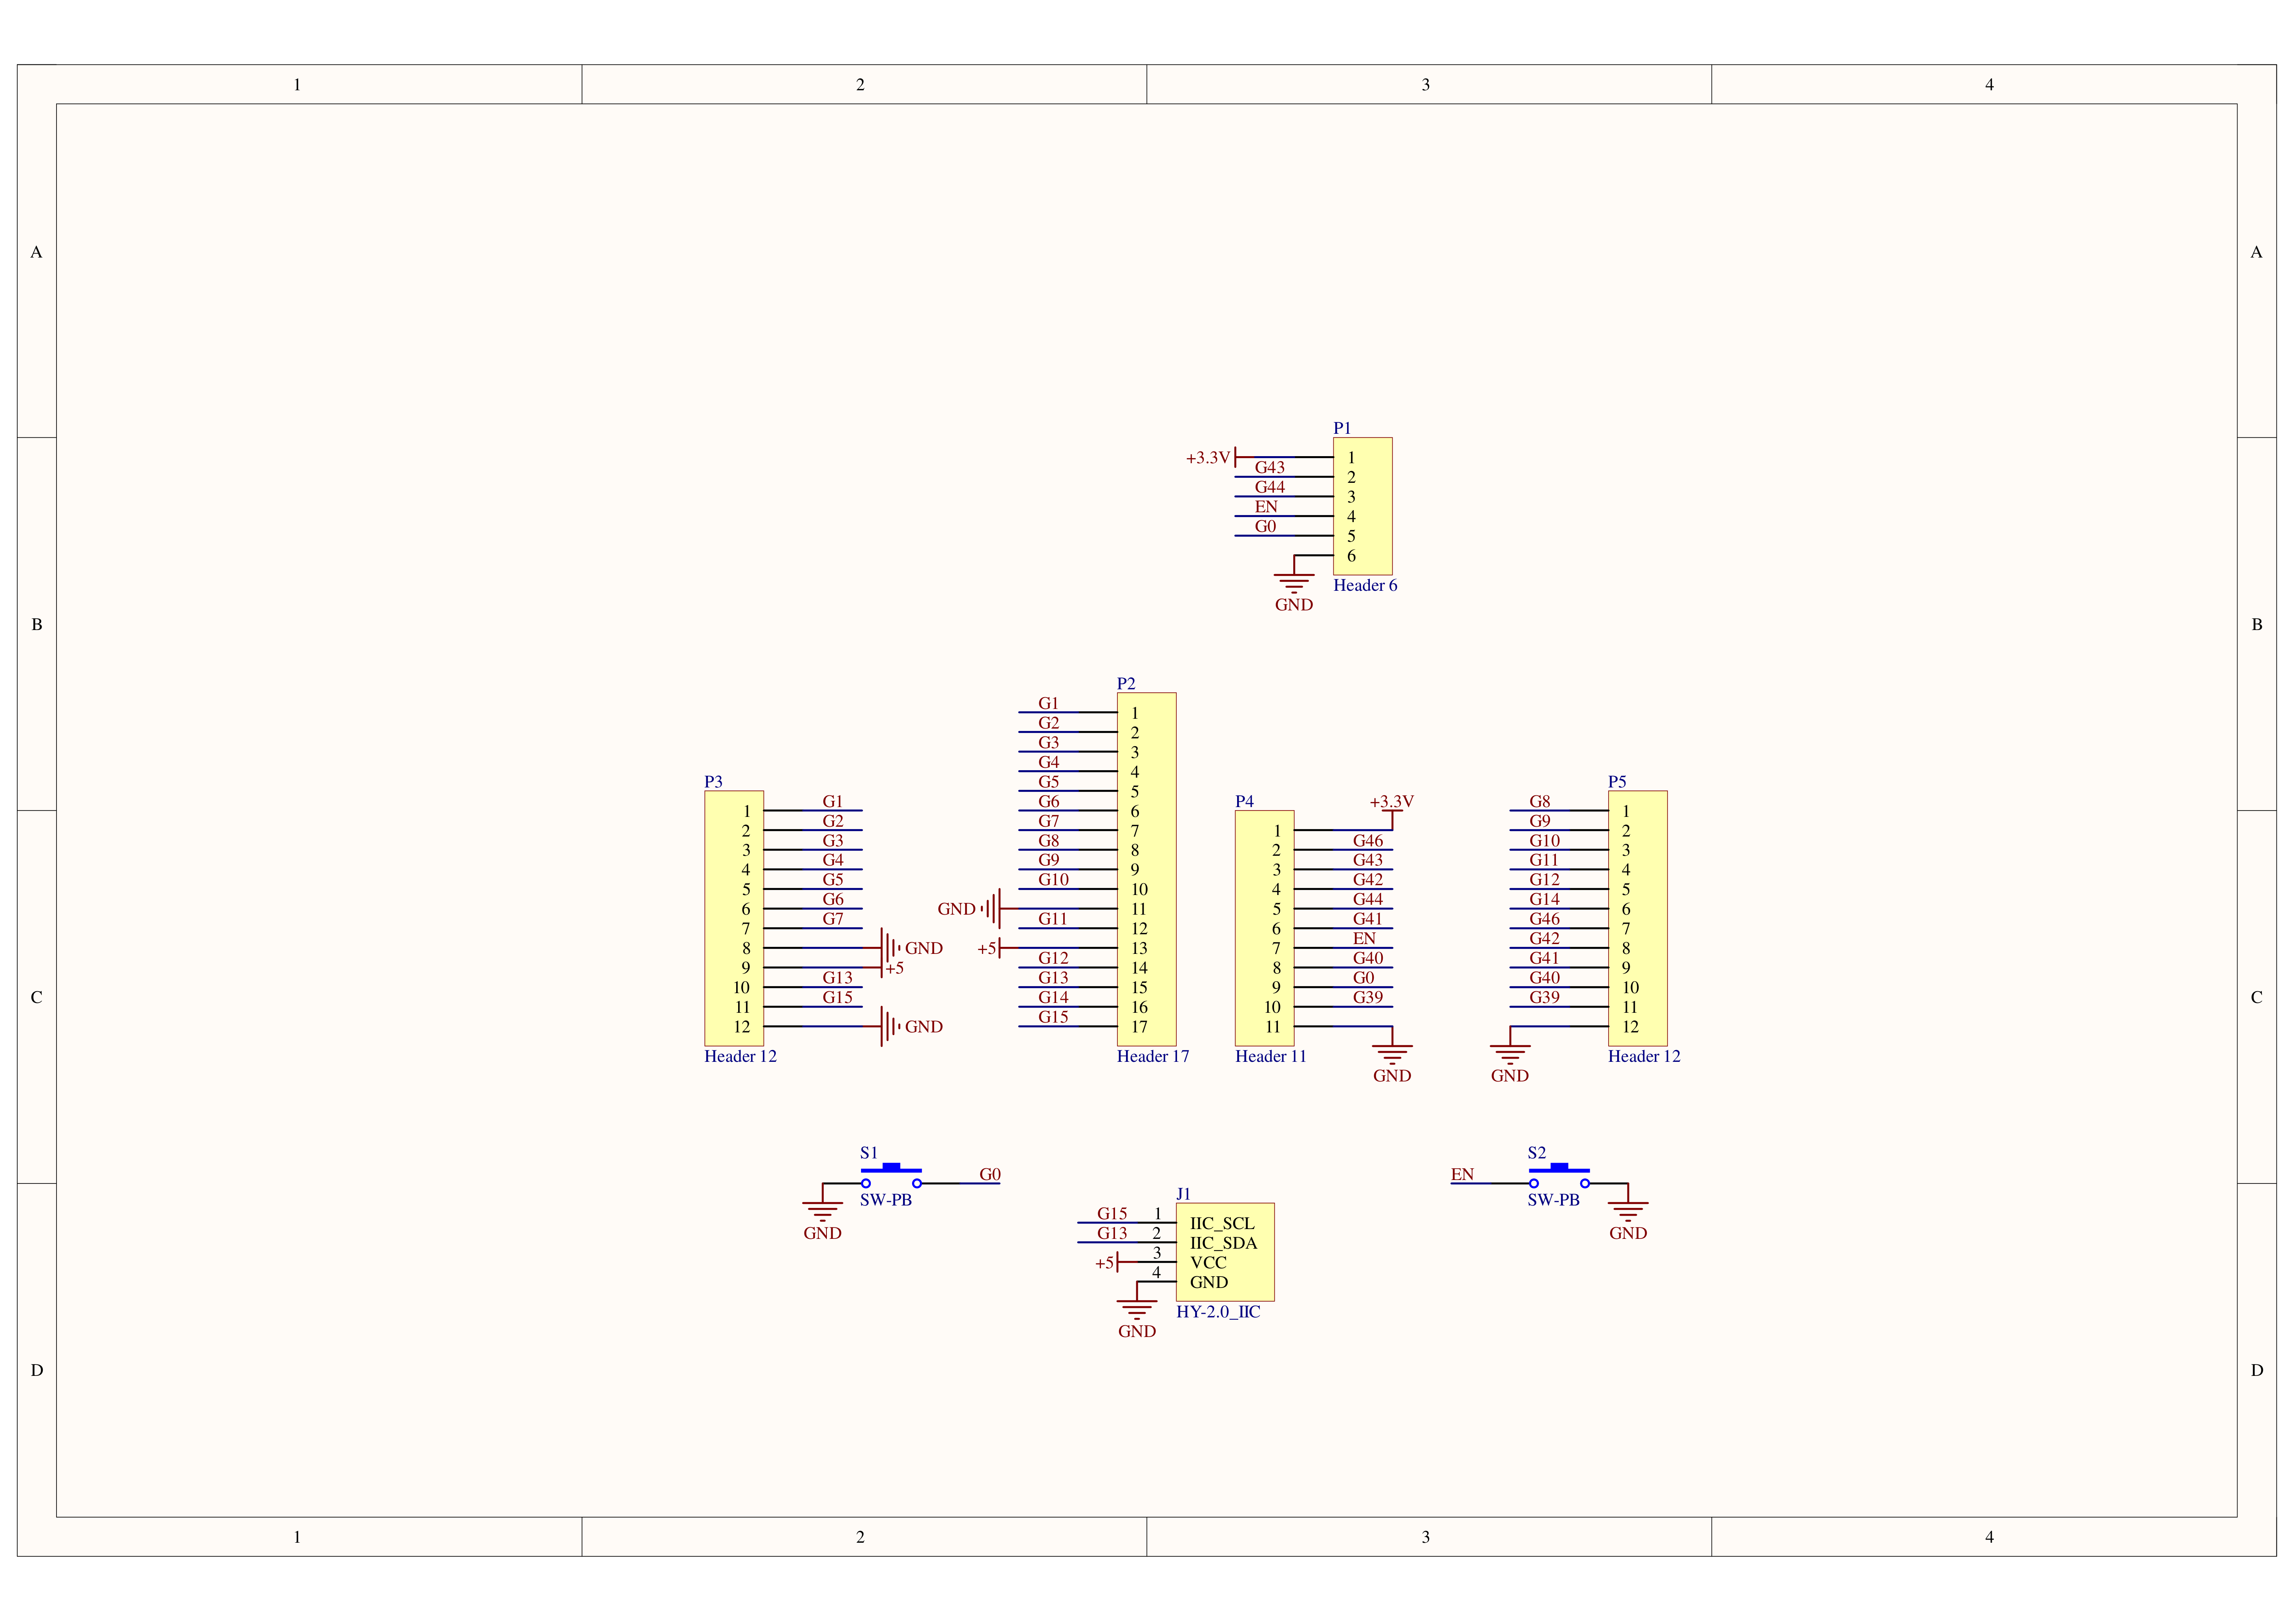Click the J1 designator label
This screenshot has width=2296, height=1622.
point(1184,1194)
